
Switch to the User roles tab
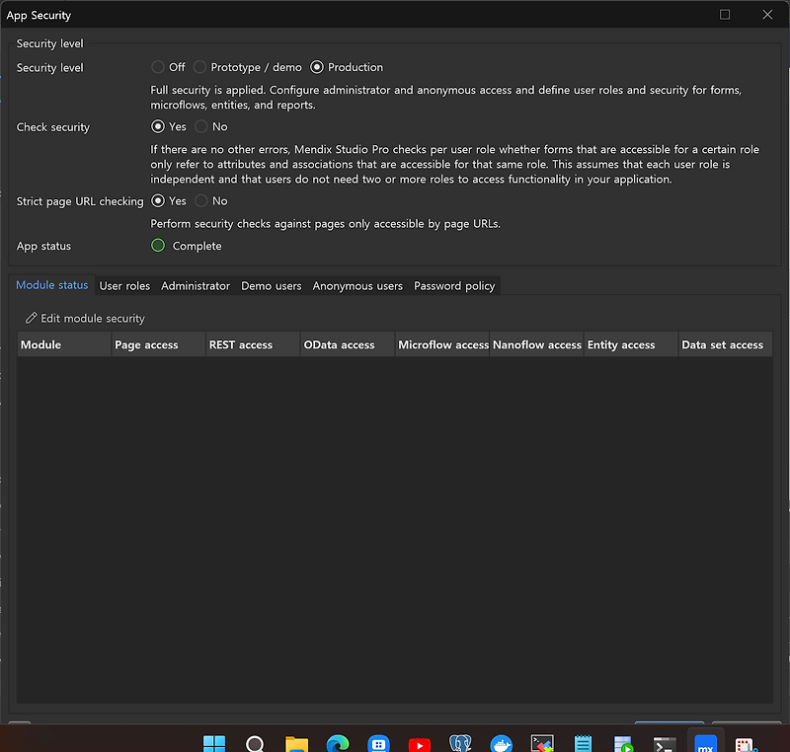click(124, 285)
